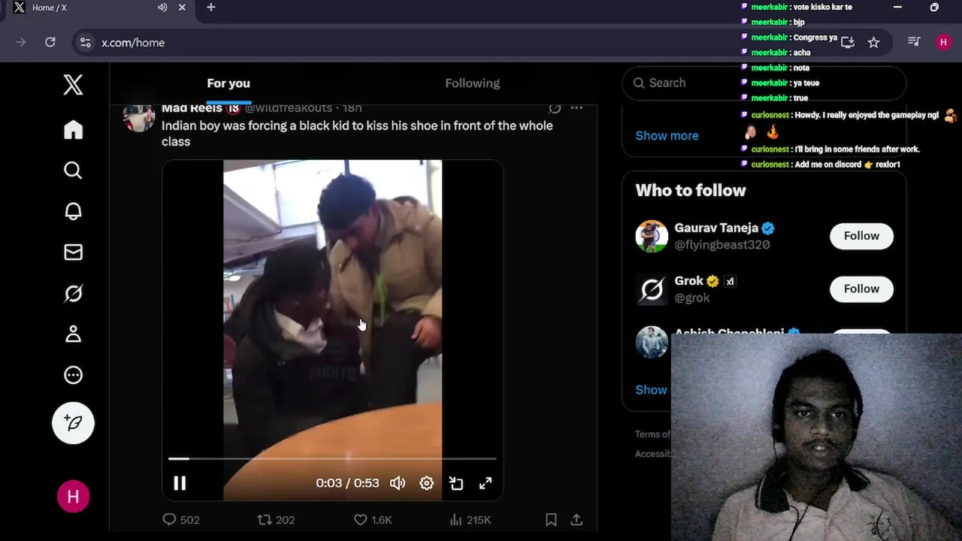
Task: Seek along the video progress bar
Action: pos(332,458)
